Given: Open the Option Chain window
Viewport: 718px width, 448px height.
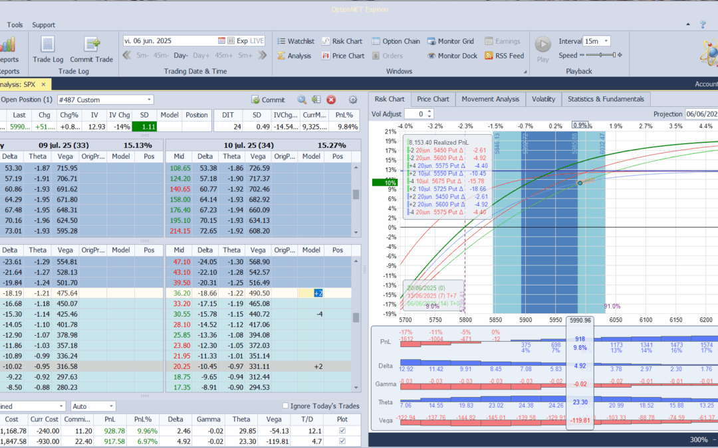Looking at the screenshot, I should (x=396, y=41).
